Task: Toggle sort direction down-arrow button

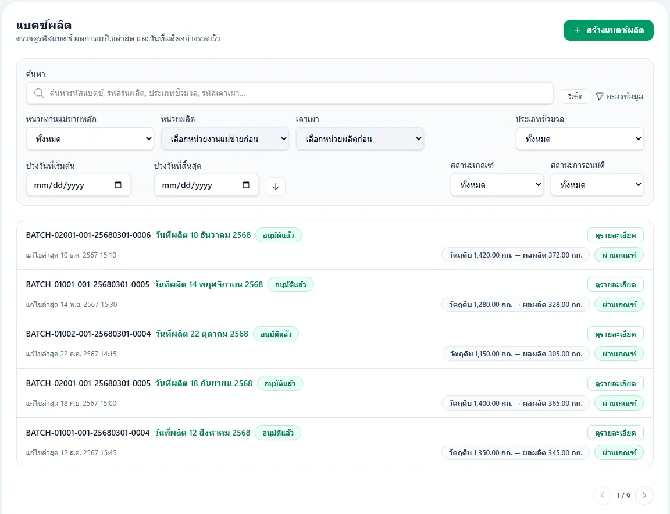Action: 276,186
